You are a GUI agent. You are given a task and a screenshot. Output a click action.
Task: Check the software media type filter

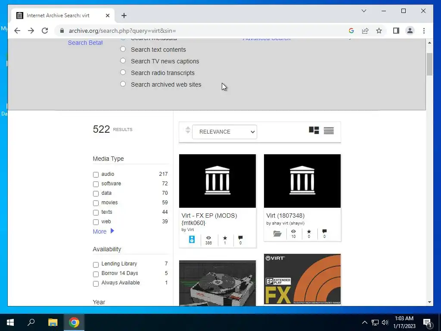coord(96,184)
